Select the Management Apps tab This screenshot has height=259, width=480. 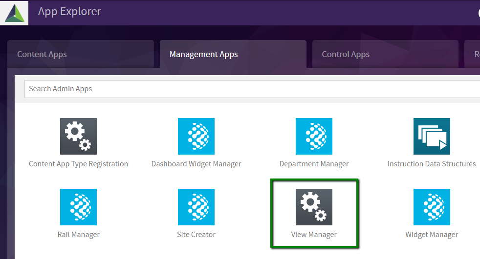(203, 54)
